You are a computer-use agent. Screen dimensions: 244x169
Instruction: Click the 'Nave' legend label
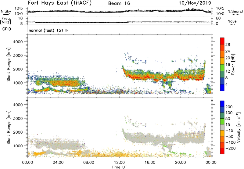coord(232,21)
